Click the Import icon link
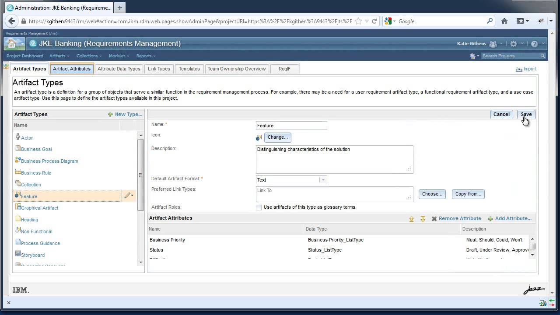The height and width of the screenshot is (315, 560). [519, 69]
